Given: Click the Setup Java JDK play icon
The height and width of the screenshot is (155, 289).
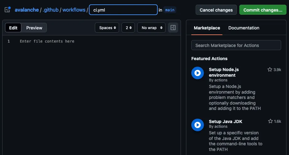Looking at the screenshot, I should 198,125.
